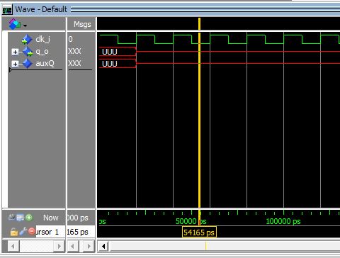Click the signal format icon in names header

(14, 24)
